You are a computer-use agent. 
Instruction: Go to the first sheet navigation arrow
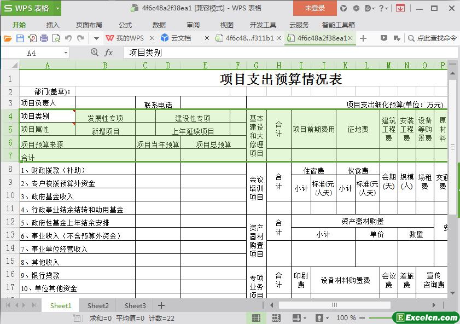pos(8,305)
